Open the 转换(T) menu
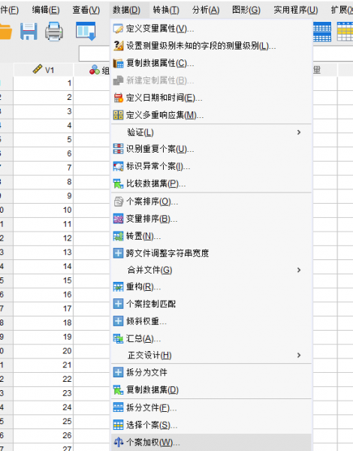353x451 pixels. [x=166, y=10]
